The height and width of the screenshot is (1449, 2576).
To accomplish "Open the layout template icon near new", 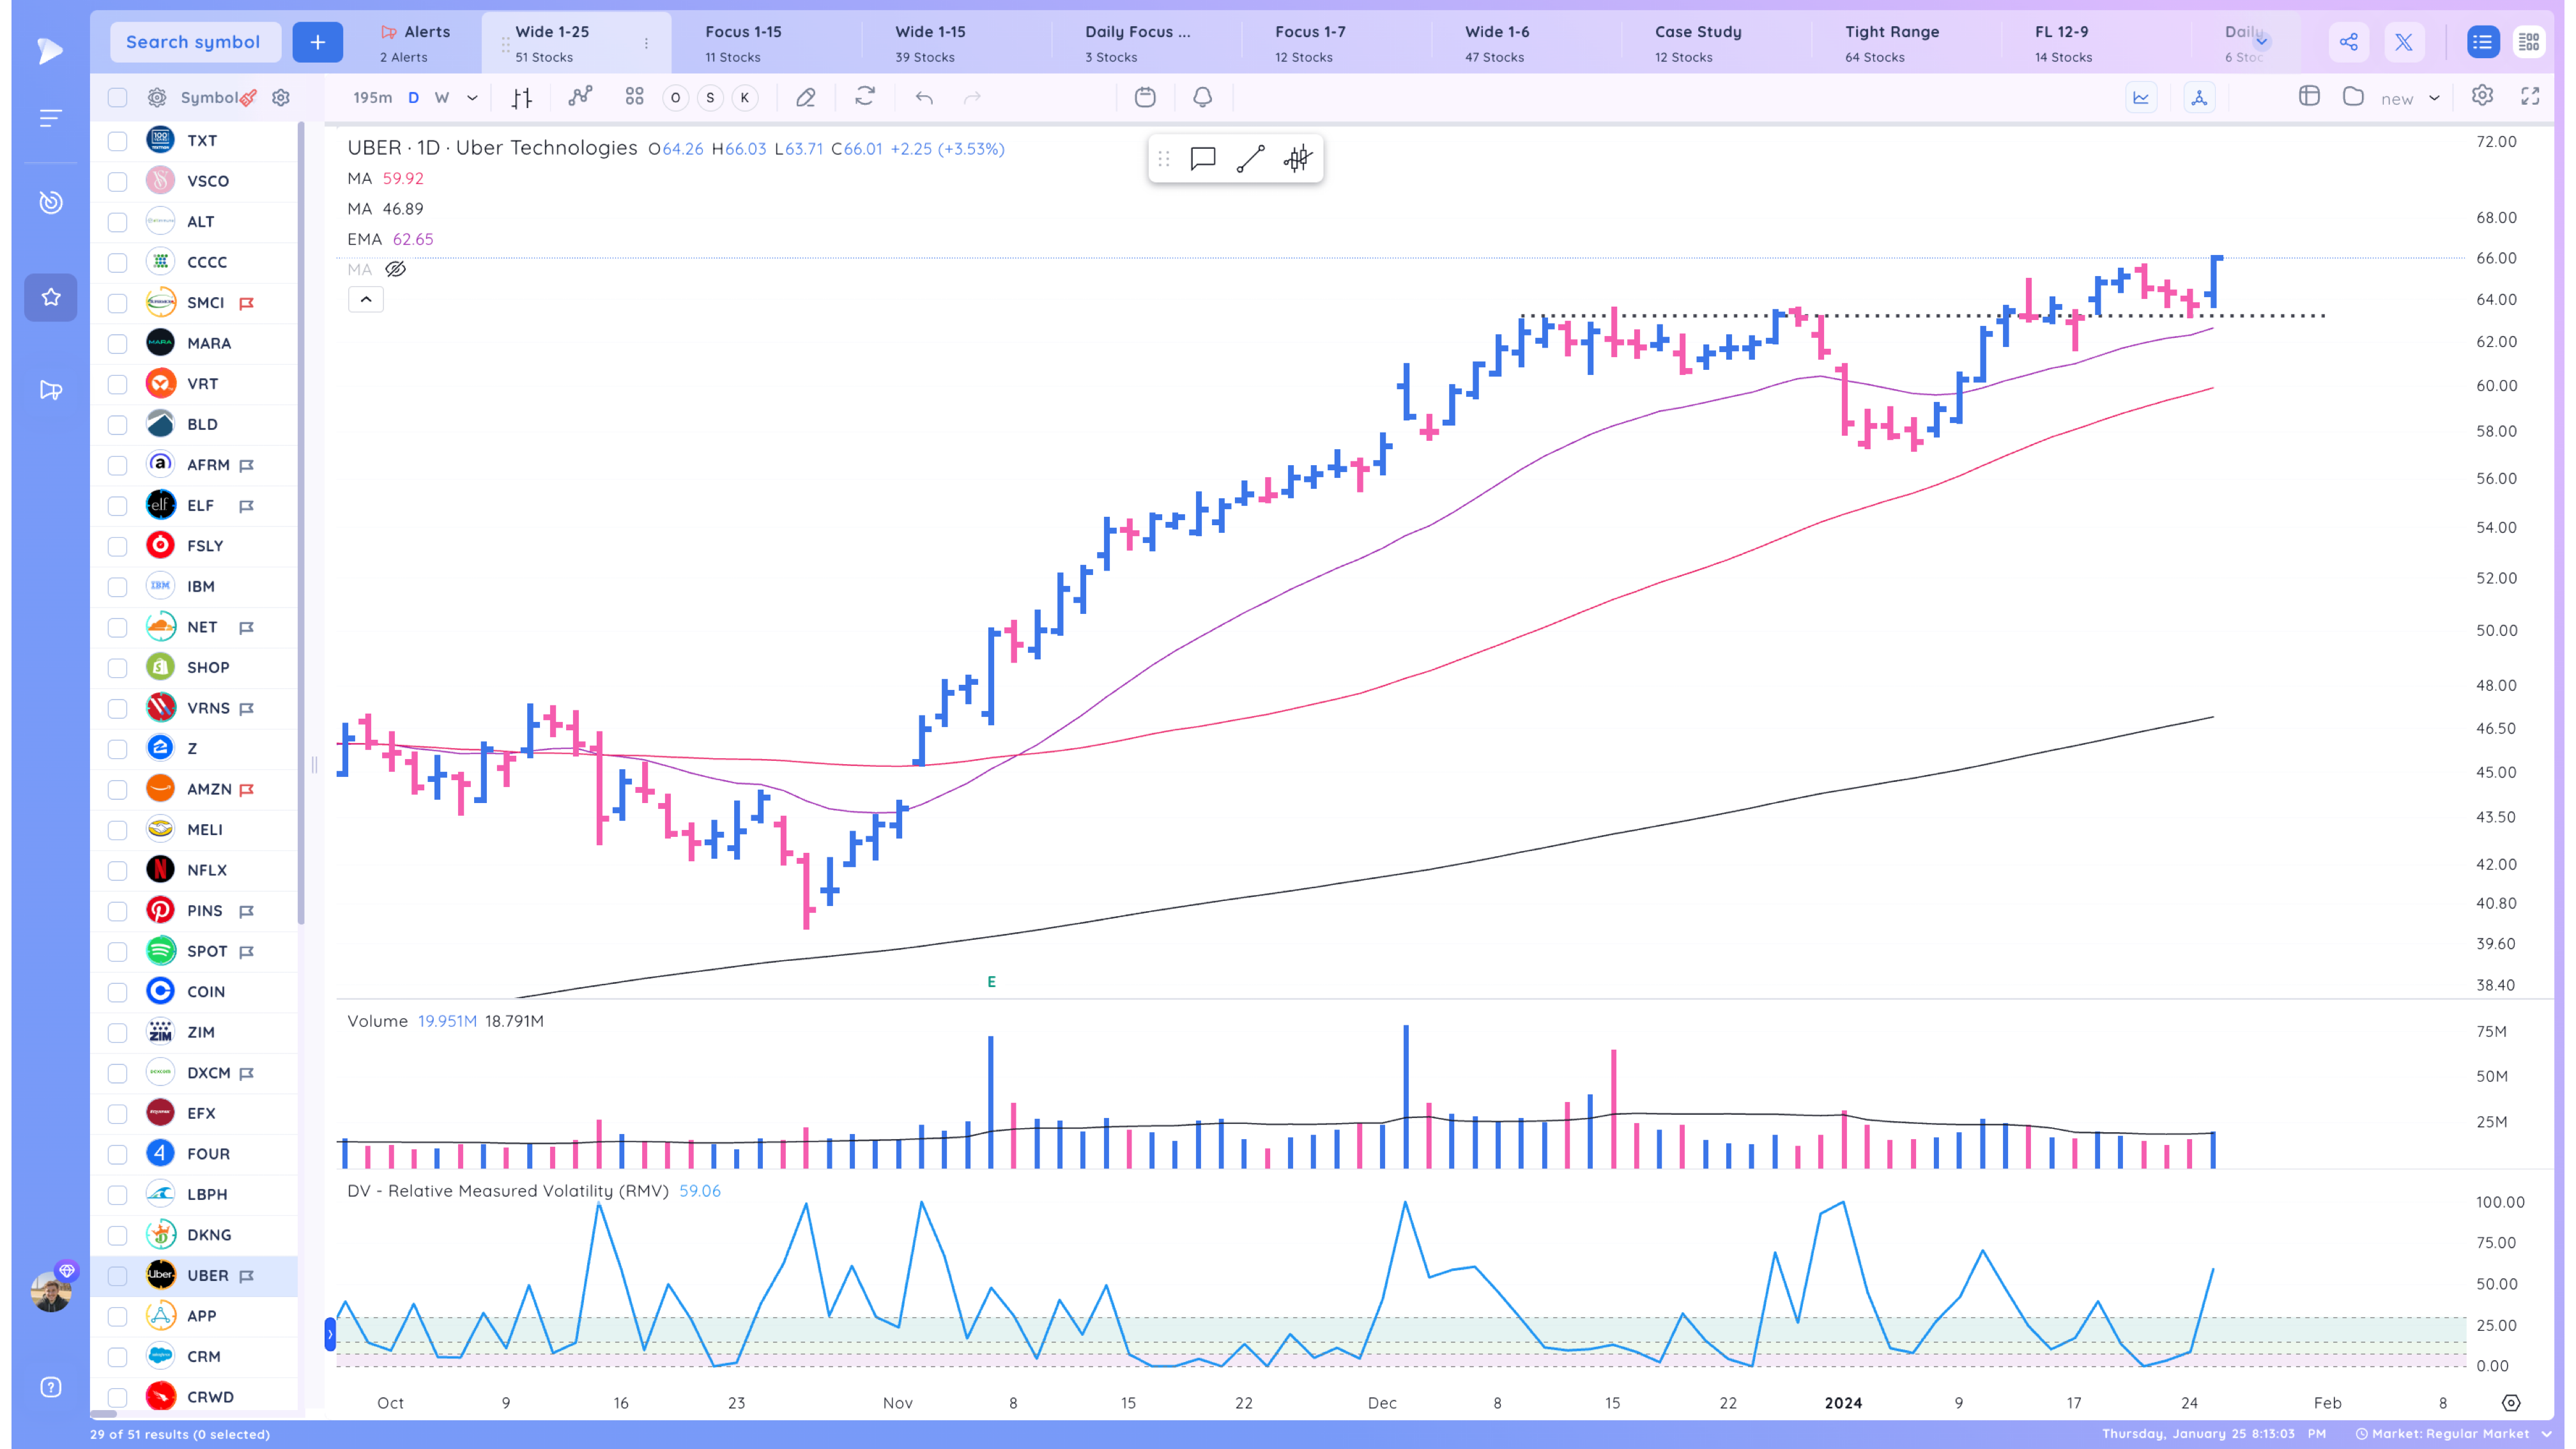I will (x=2309, y=96).
